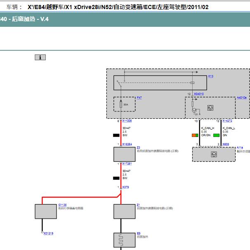Click the control unit symbol inside A11a
The width and height of the screenshot is (250, 250).
(x=214, y=154)
